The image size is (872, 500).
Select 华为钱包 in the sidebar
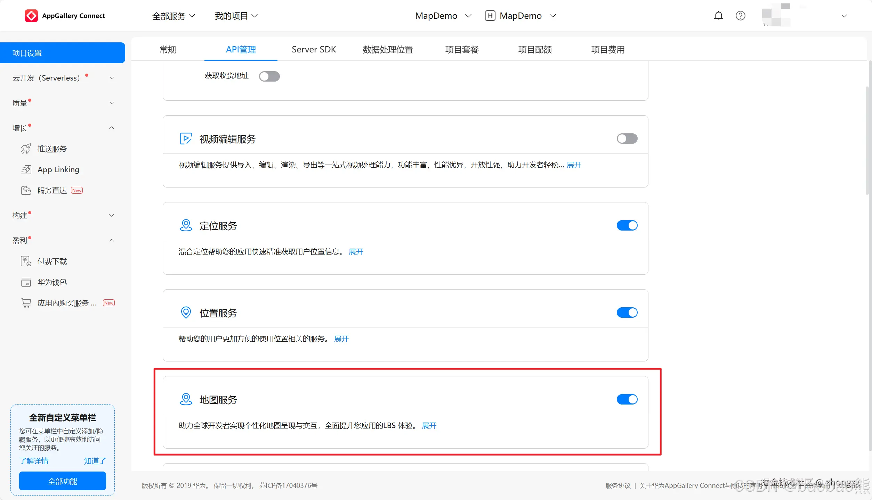51,282
